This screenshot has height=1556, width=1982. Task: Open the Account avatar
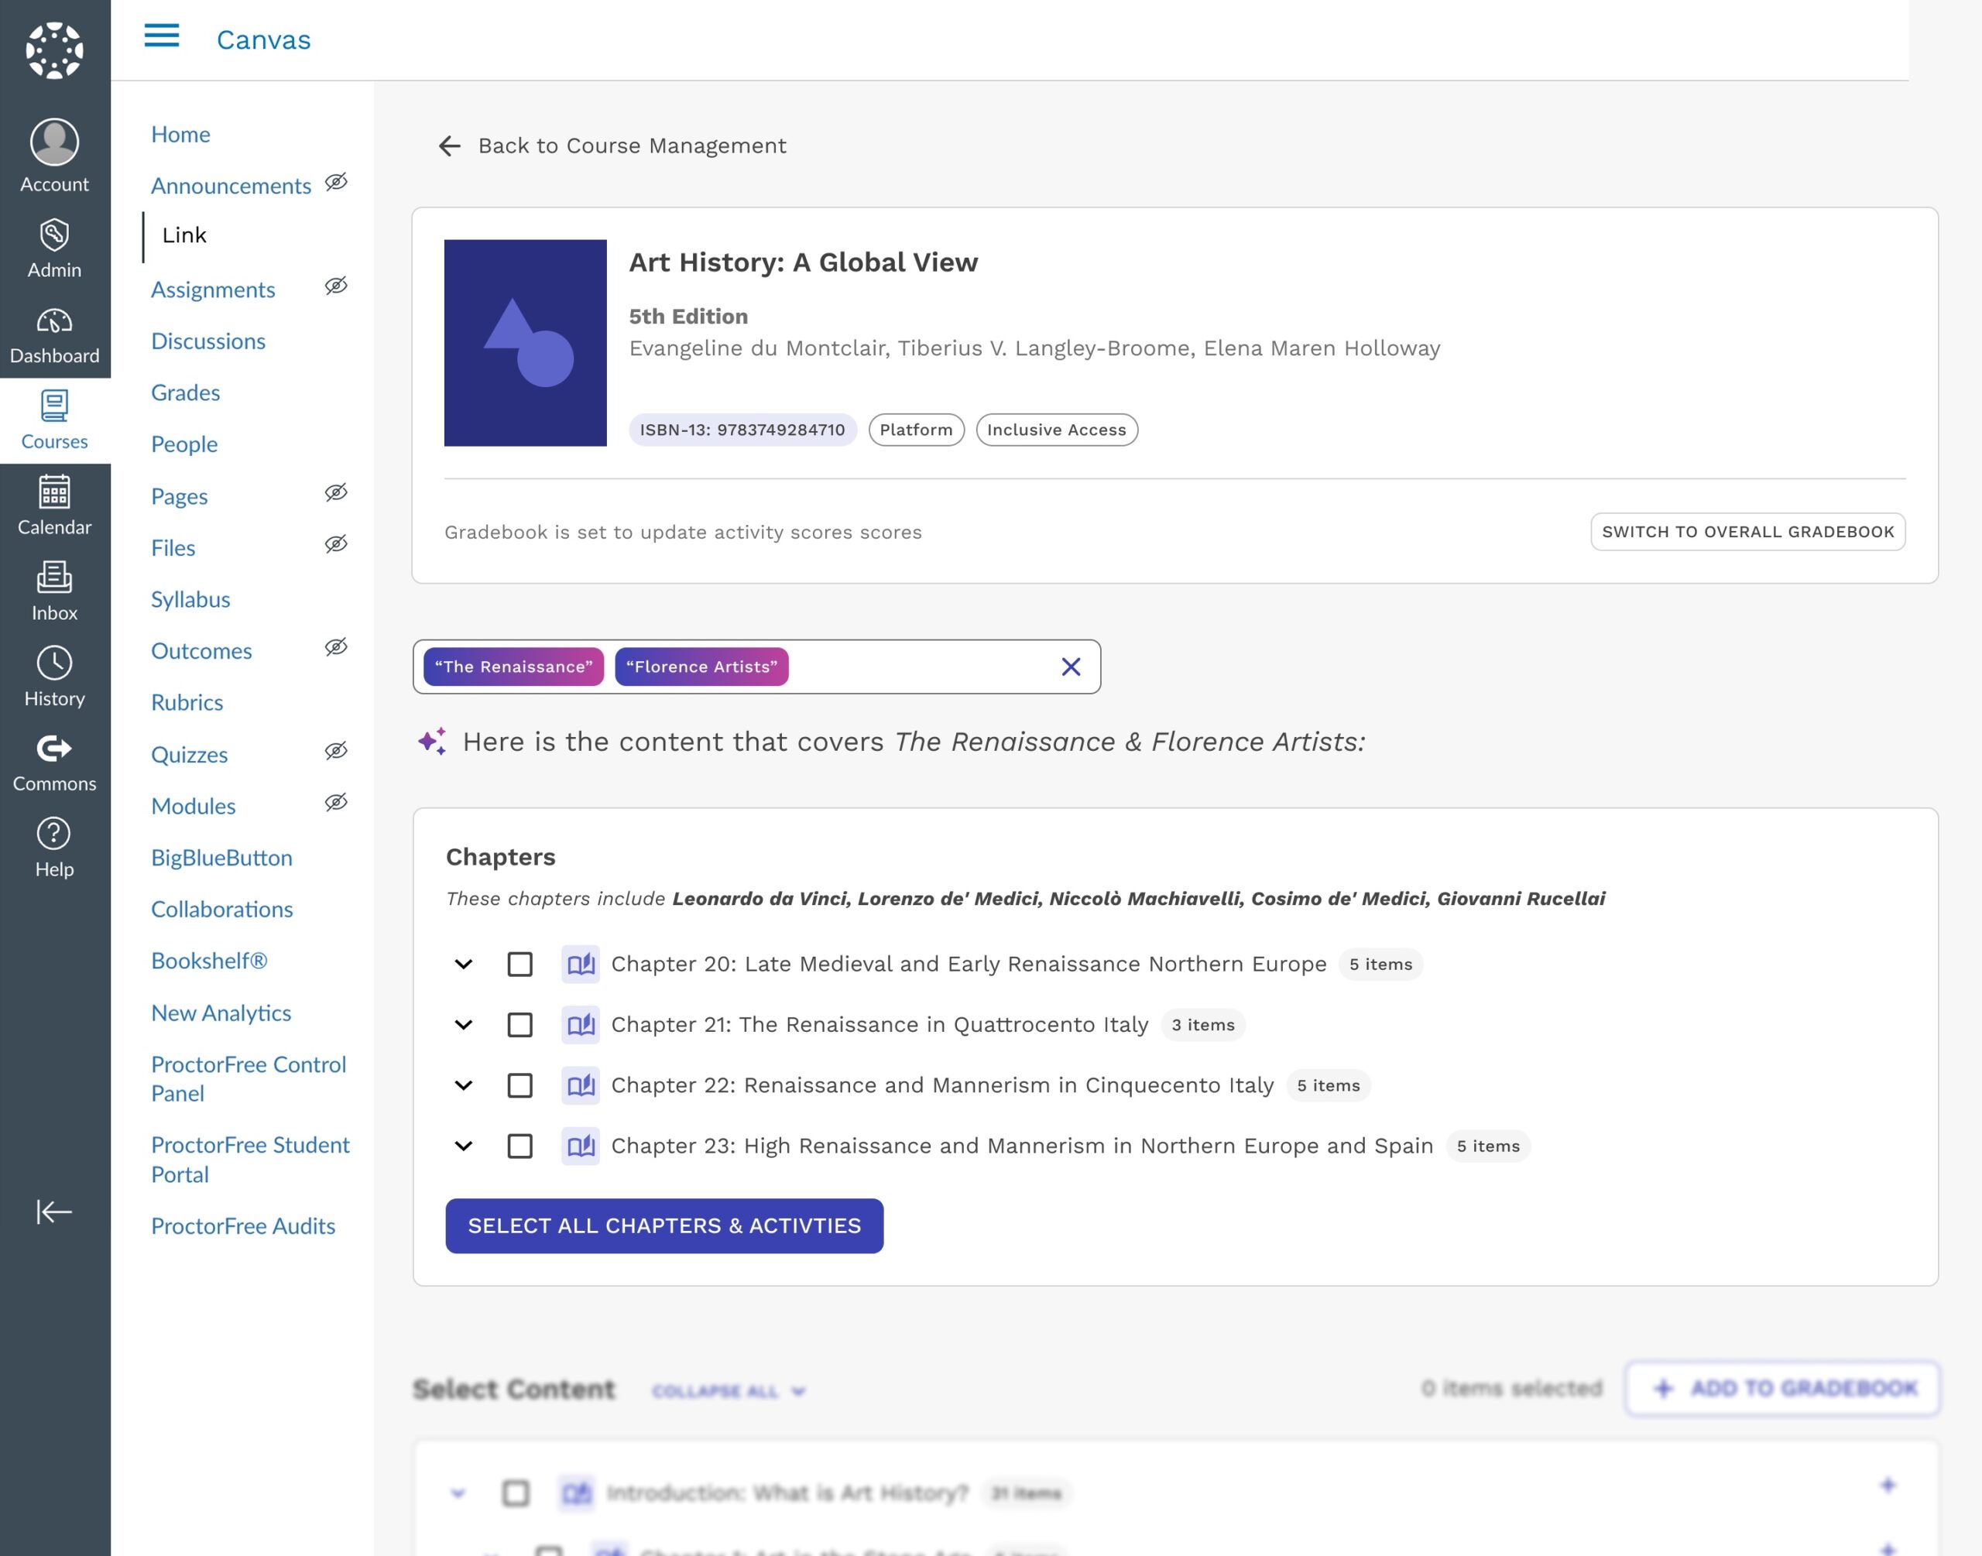pos(55,142)
